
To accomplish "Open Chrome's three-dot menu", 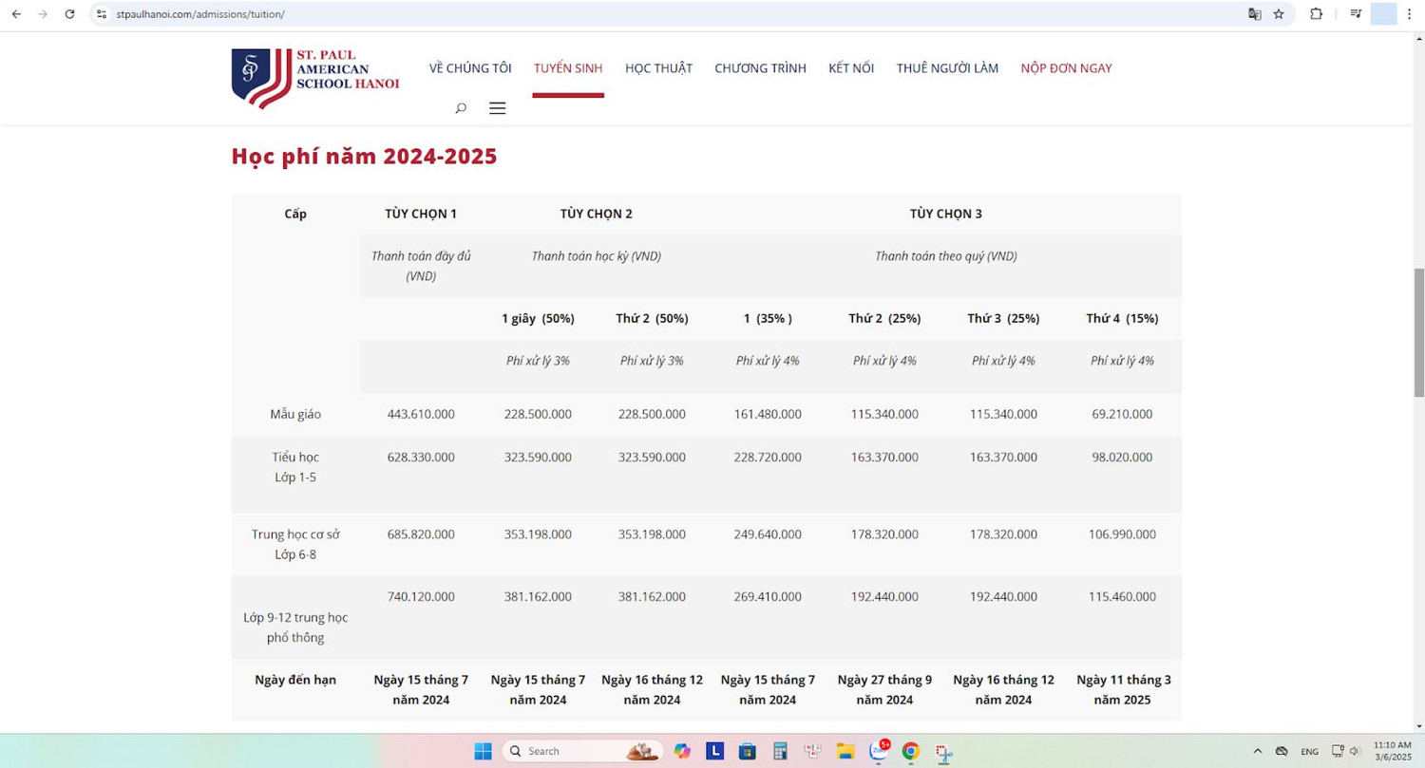I will [x=1410, y=14].
